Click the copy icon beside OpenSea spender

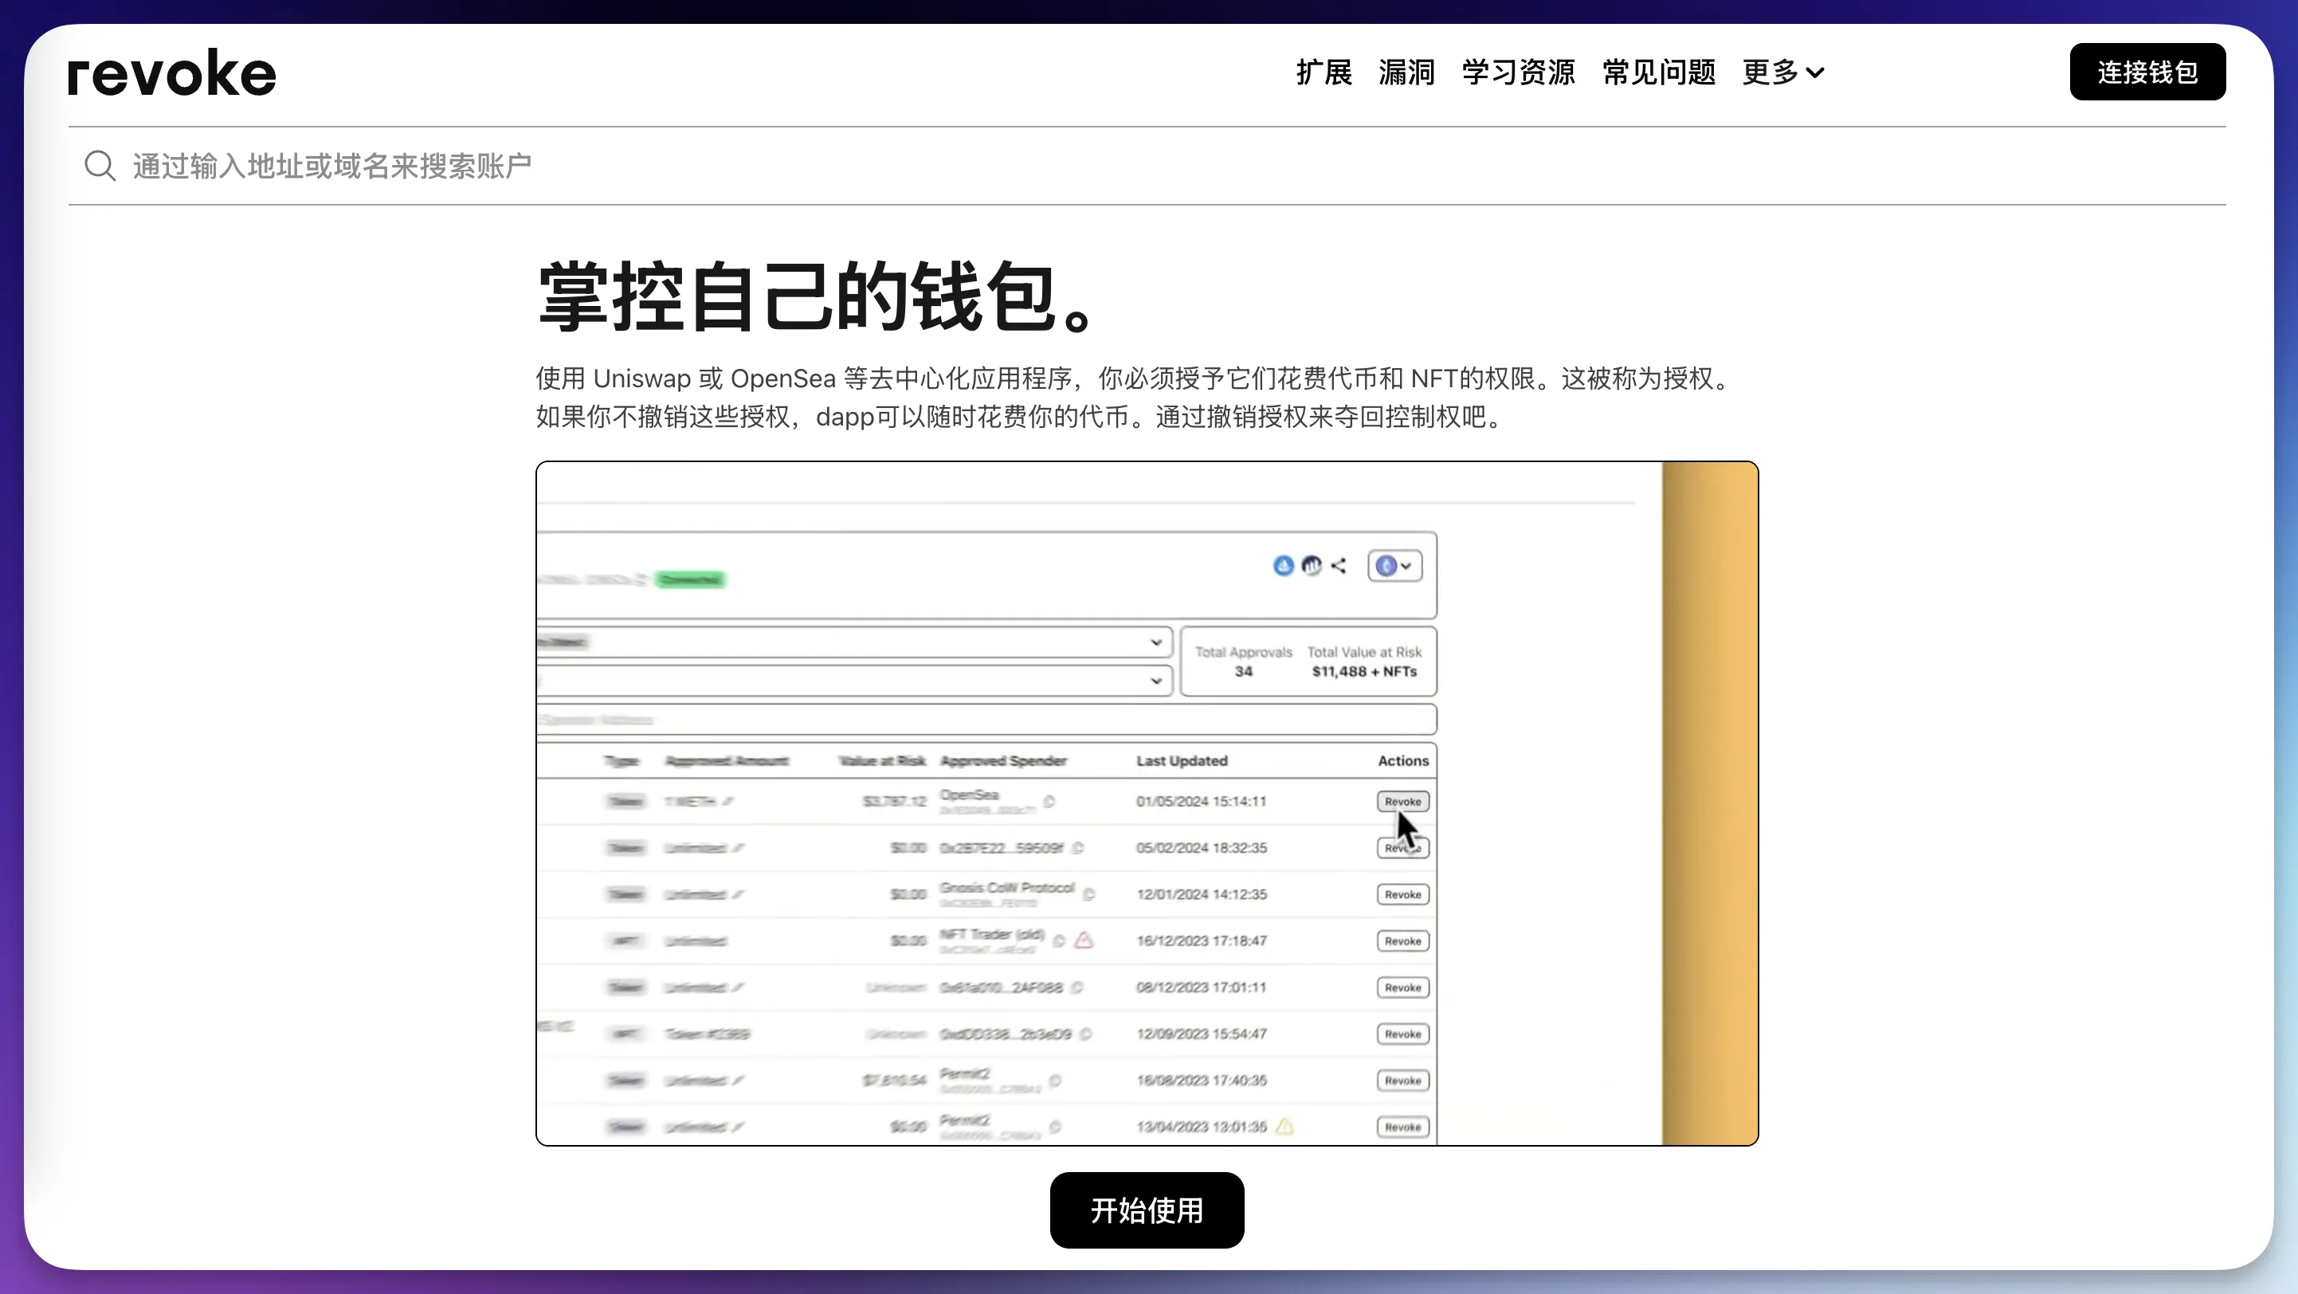coord(1049,802)
